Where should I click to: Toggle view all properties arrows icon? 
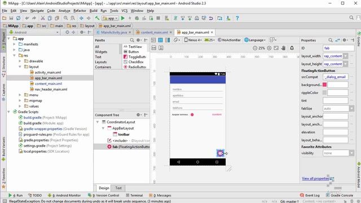[x=337, y=40]
